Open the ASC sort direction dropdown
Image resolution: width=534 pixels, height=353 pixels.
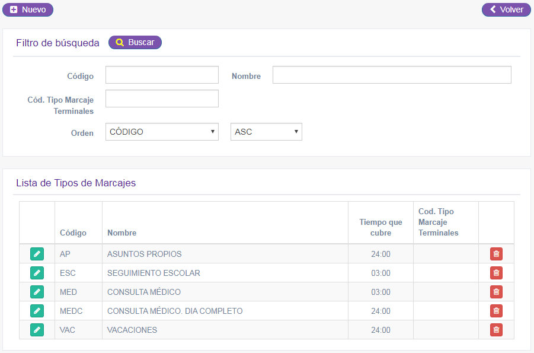pyautogui.click(x=266, y=132)
